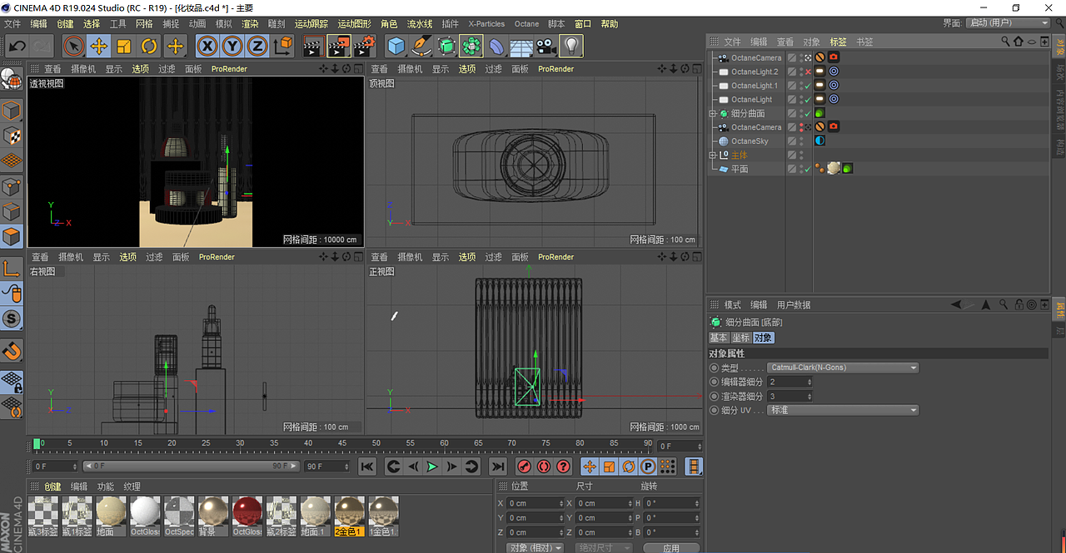Toggle the Y axis lock
1066x553 pixels.
point(232,46)
